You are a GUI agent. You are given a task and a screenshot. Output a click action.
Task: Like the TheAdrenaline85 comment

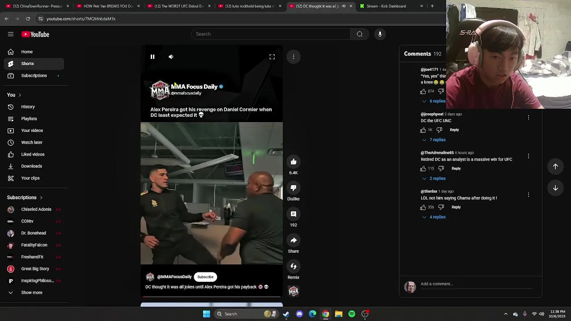click(x=423, y=169)
